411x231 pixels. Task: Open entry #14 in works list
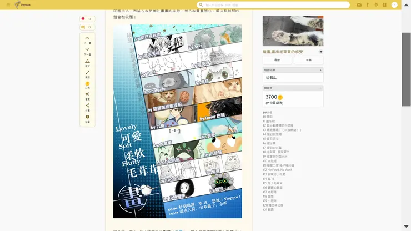[x=268, y=179]
